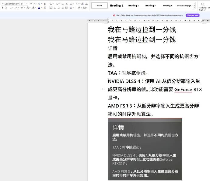Open the sort (A-Z) tool
The height and width of the screenshot is (181, 210).
tap(82, 4)
